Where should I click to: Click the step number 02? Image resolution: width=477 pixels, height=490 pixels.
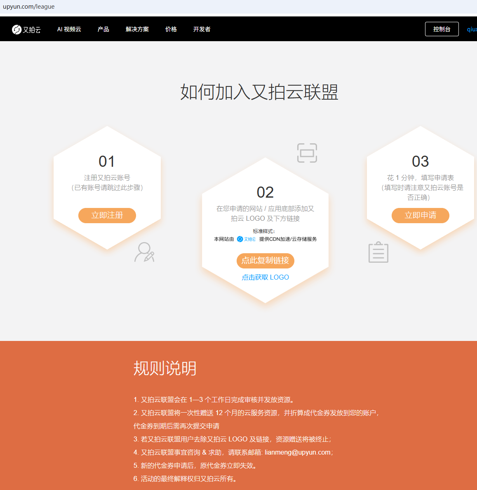[265, 192]
